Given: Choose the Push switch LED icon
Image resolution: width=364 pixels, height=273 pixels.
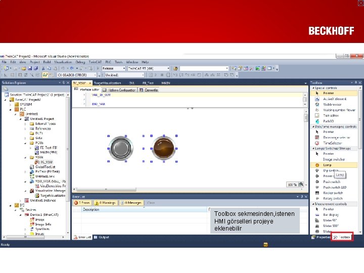Looking at the screenshot, I should pyautogui.click(x=317, y=188).
